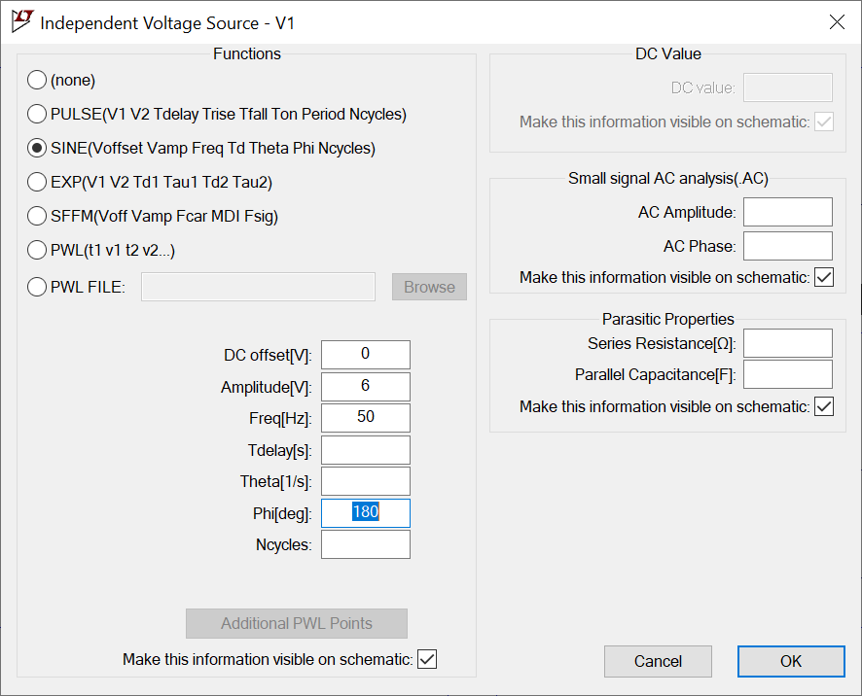Click the LTspice logo icon in title bar
The image size is (862, 696).
[22, 21]
